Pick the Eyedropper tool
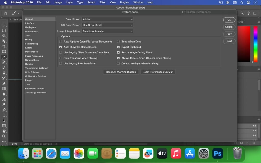Image resolution: width=261 pixels, height=163 pixels. tap(4, 57)
